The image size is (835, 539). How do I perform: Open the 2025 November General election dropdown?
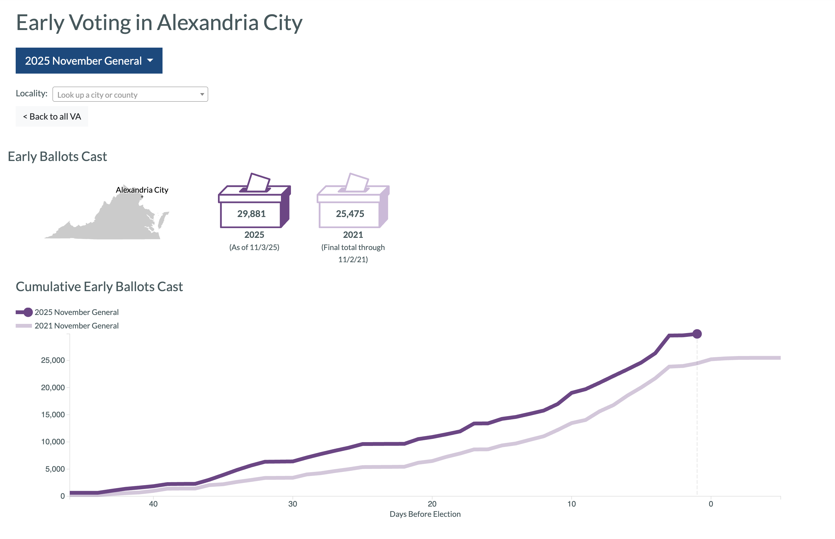tap(89, 61)
